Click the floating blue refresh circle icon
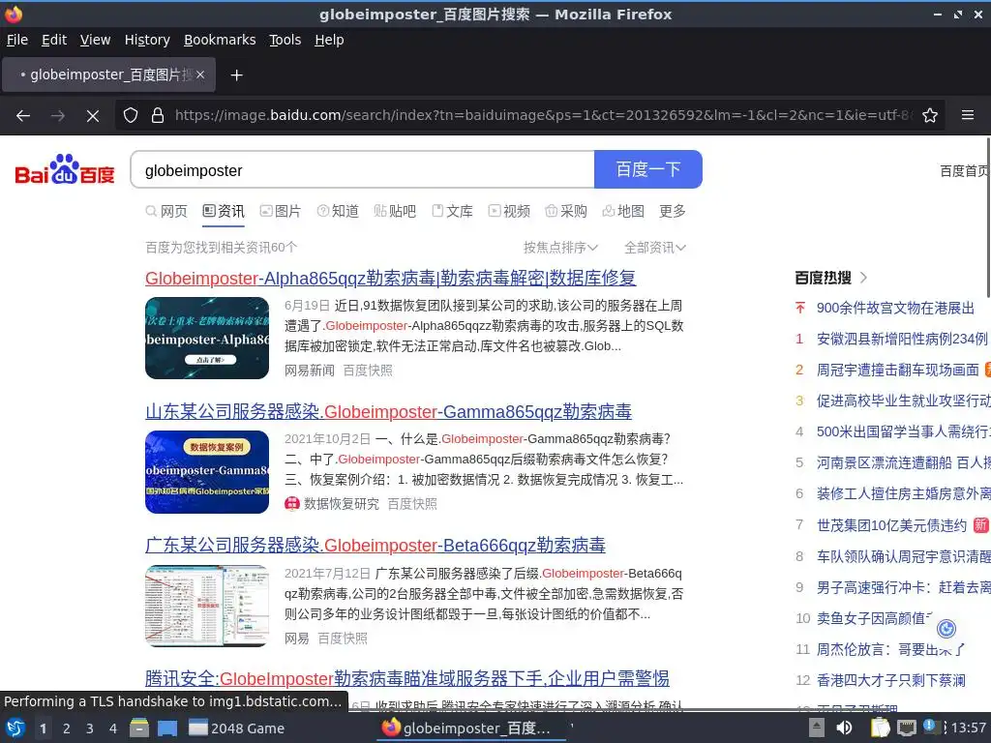 (x=946, y=629)
